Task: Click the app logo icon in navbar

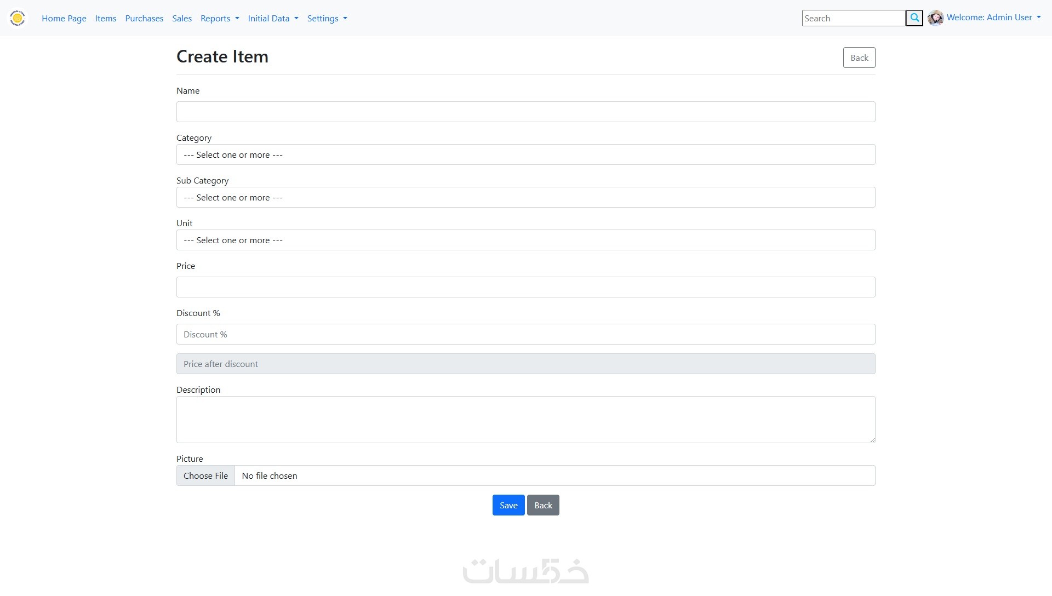Action: pos(18,18)
